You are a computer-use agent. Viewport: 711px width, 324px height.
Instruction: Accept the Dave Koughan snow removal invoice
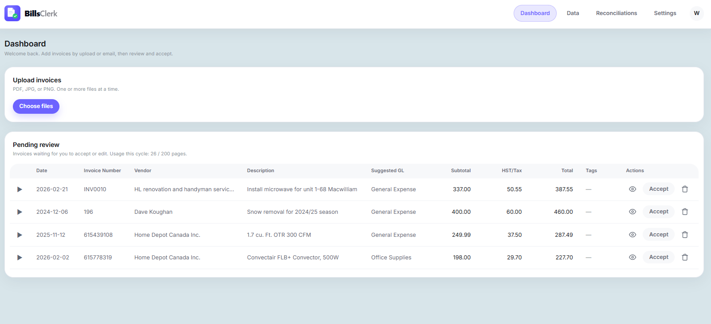659,212
